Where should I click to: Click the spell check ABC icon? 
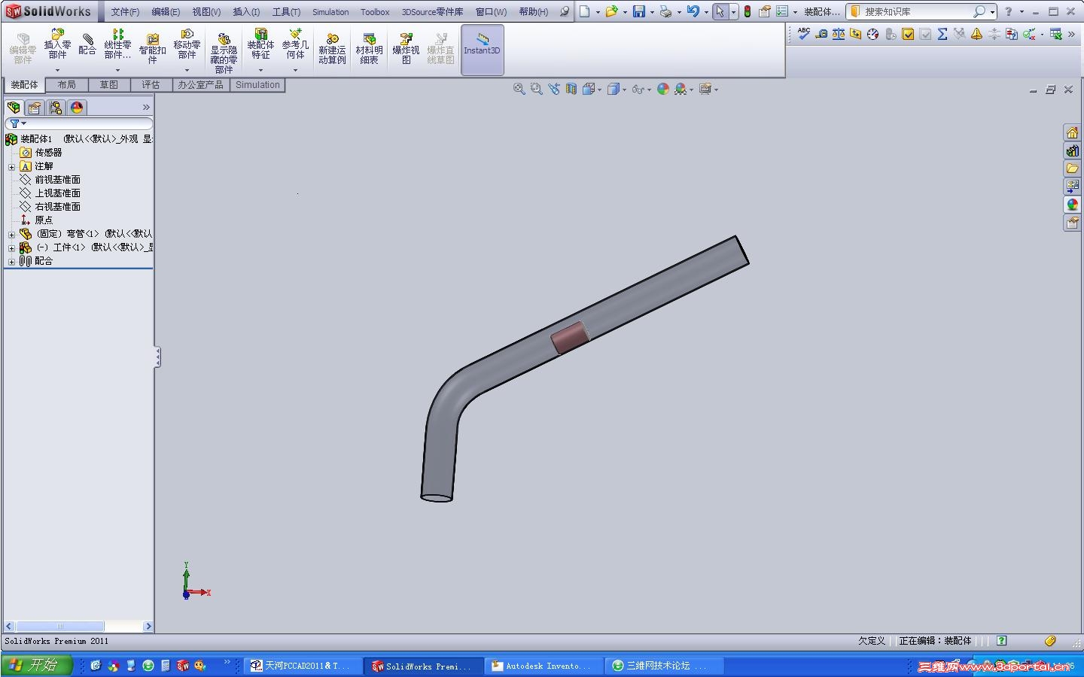click(x=804, y=34)
